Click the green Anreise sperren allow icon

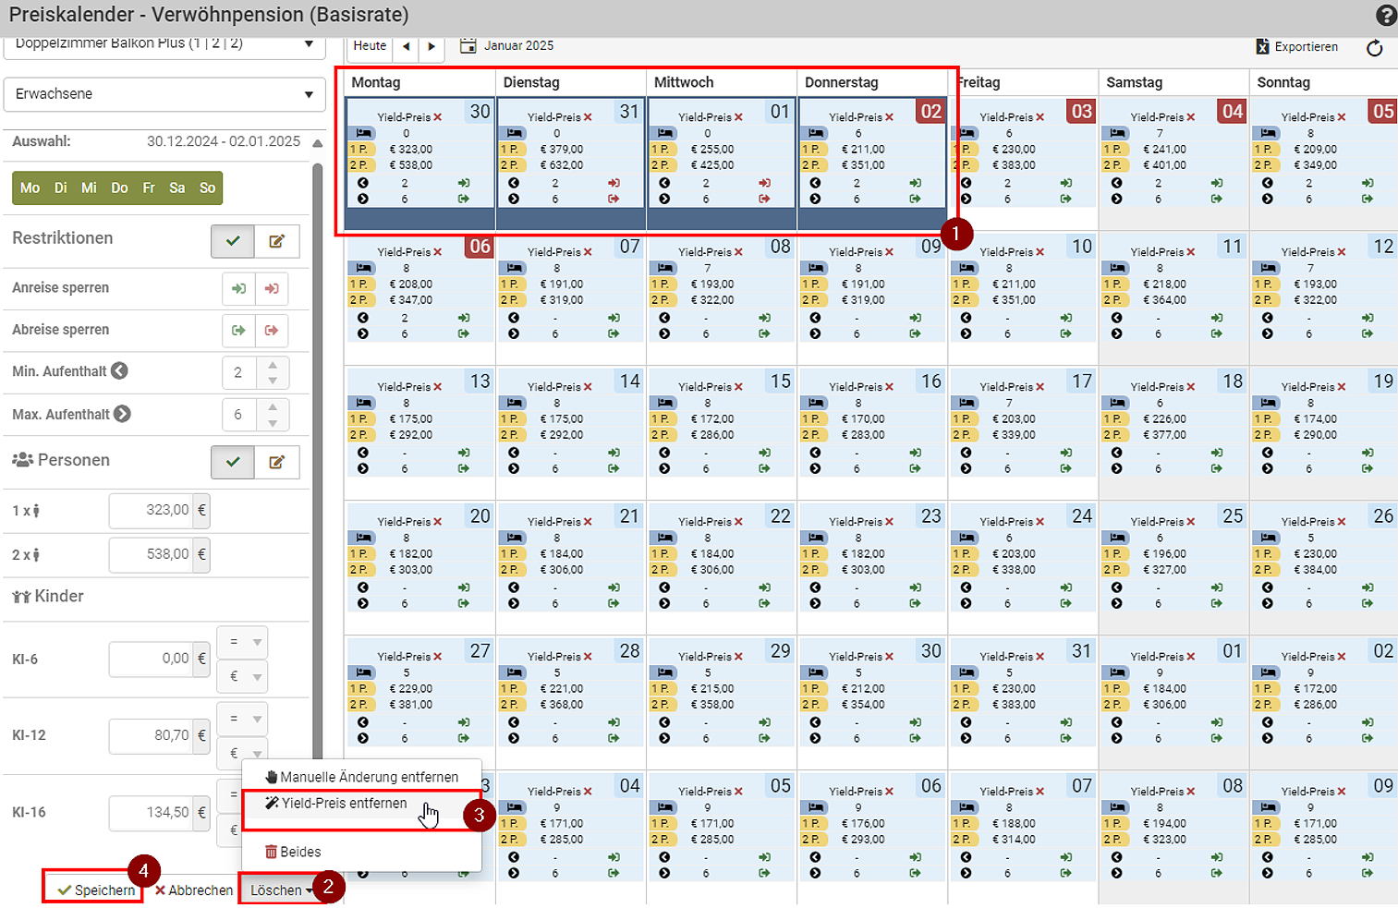[x=238, y=288]
